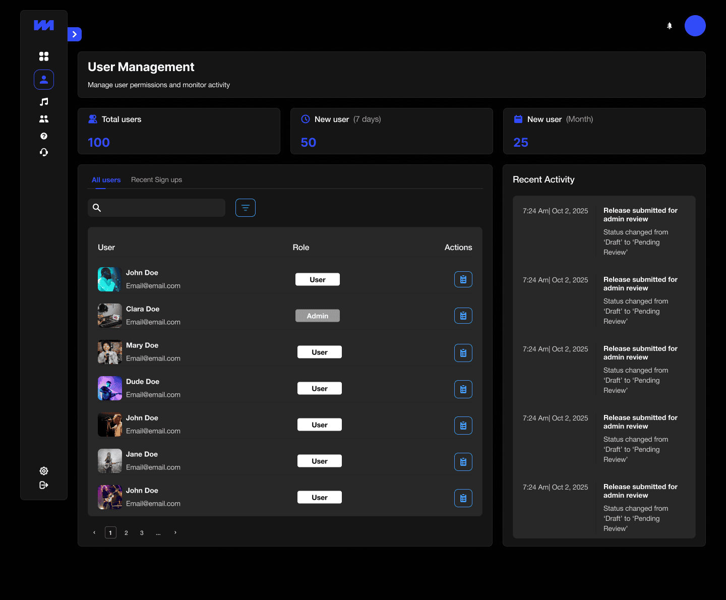Switch to Recent Sign ups tab
This screenshot has width=726, height=600.
[156, 180]
